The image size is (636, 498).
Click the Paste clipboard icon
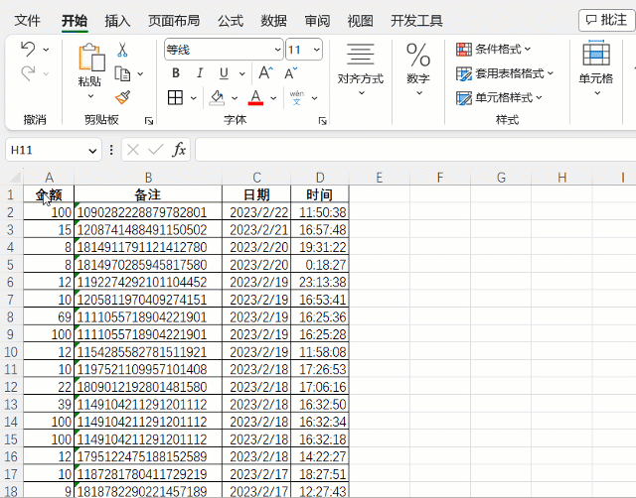(x=91, y=58)
